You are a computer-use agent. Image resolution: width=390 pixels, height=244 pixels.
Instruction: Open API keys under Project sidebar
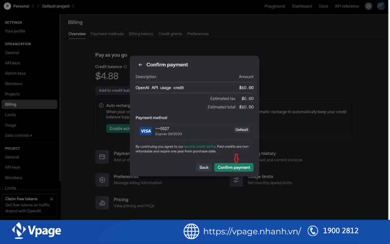point(12,167)
